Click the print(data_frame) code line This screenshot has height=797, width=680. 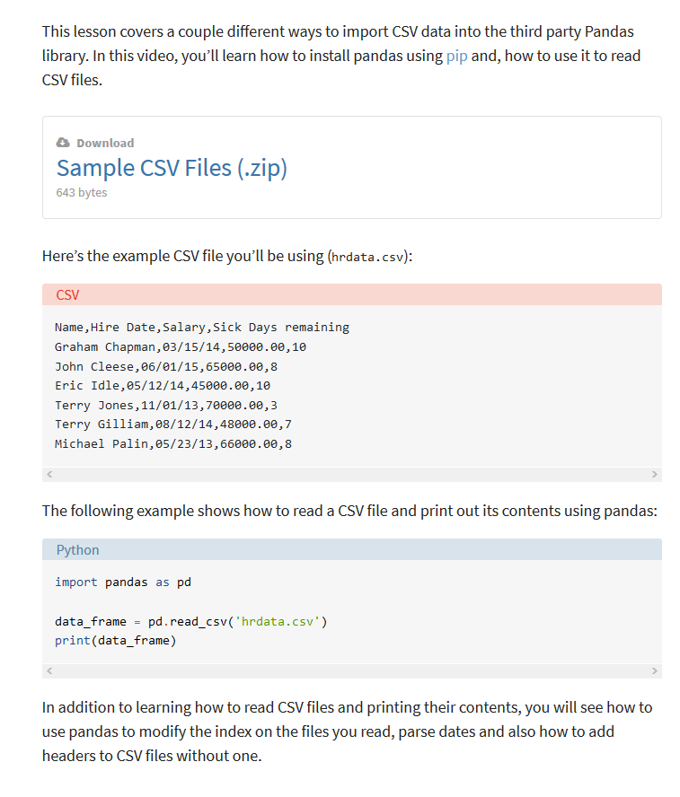click(x=115, y=640)
